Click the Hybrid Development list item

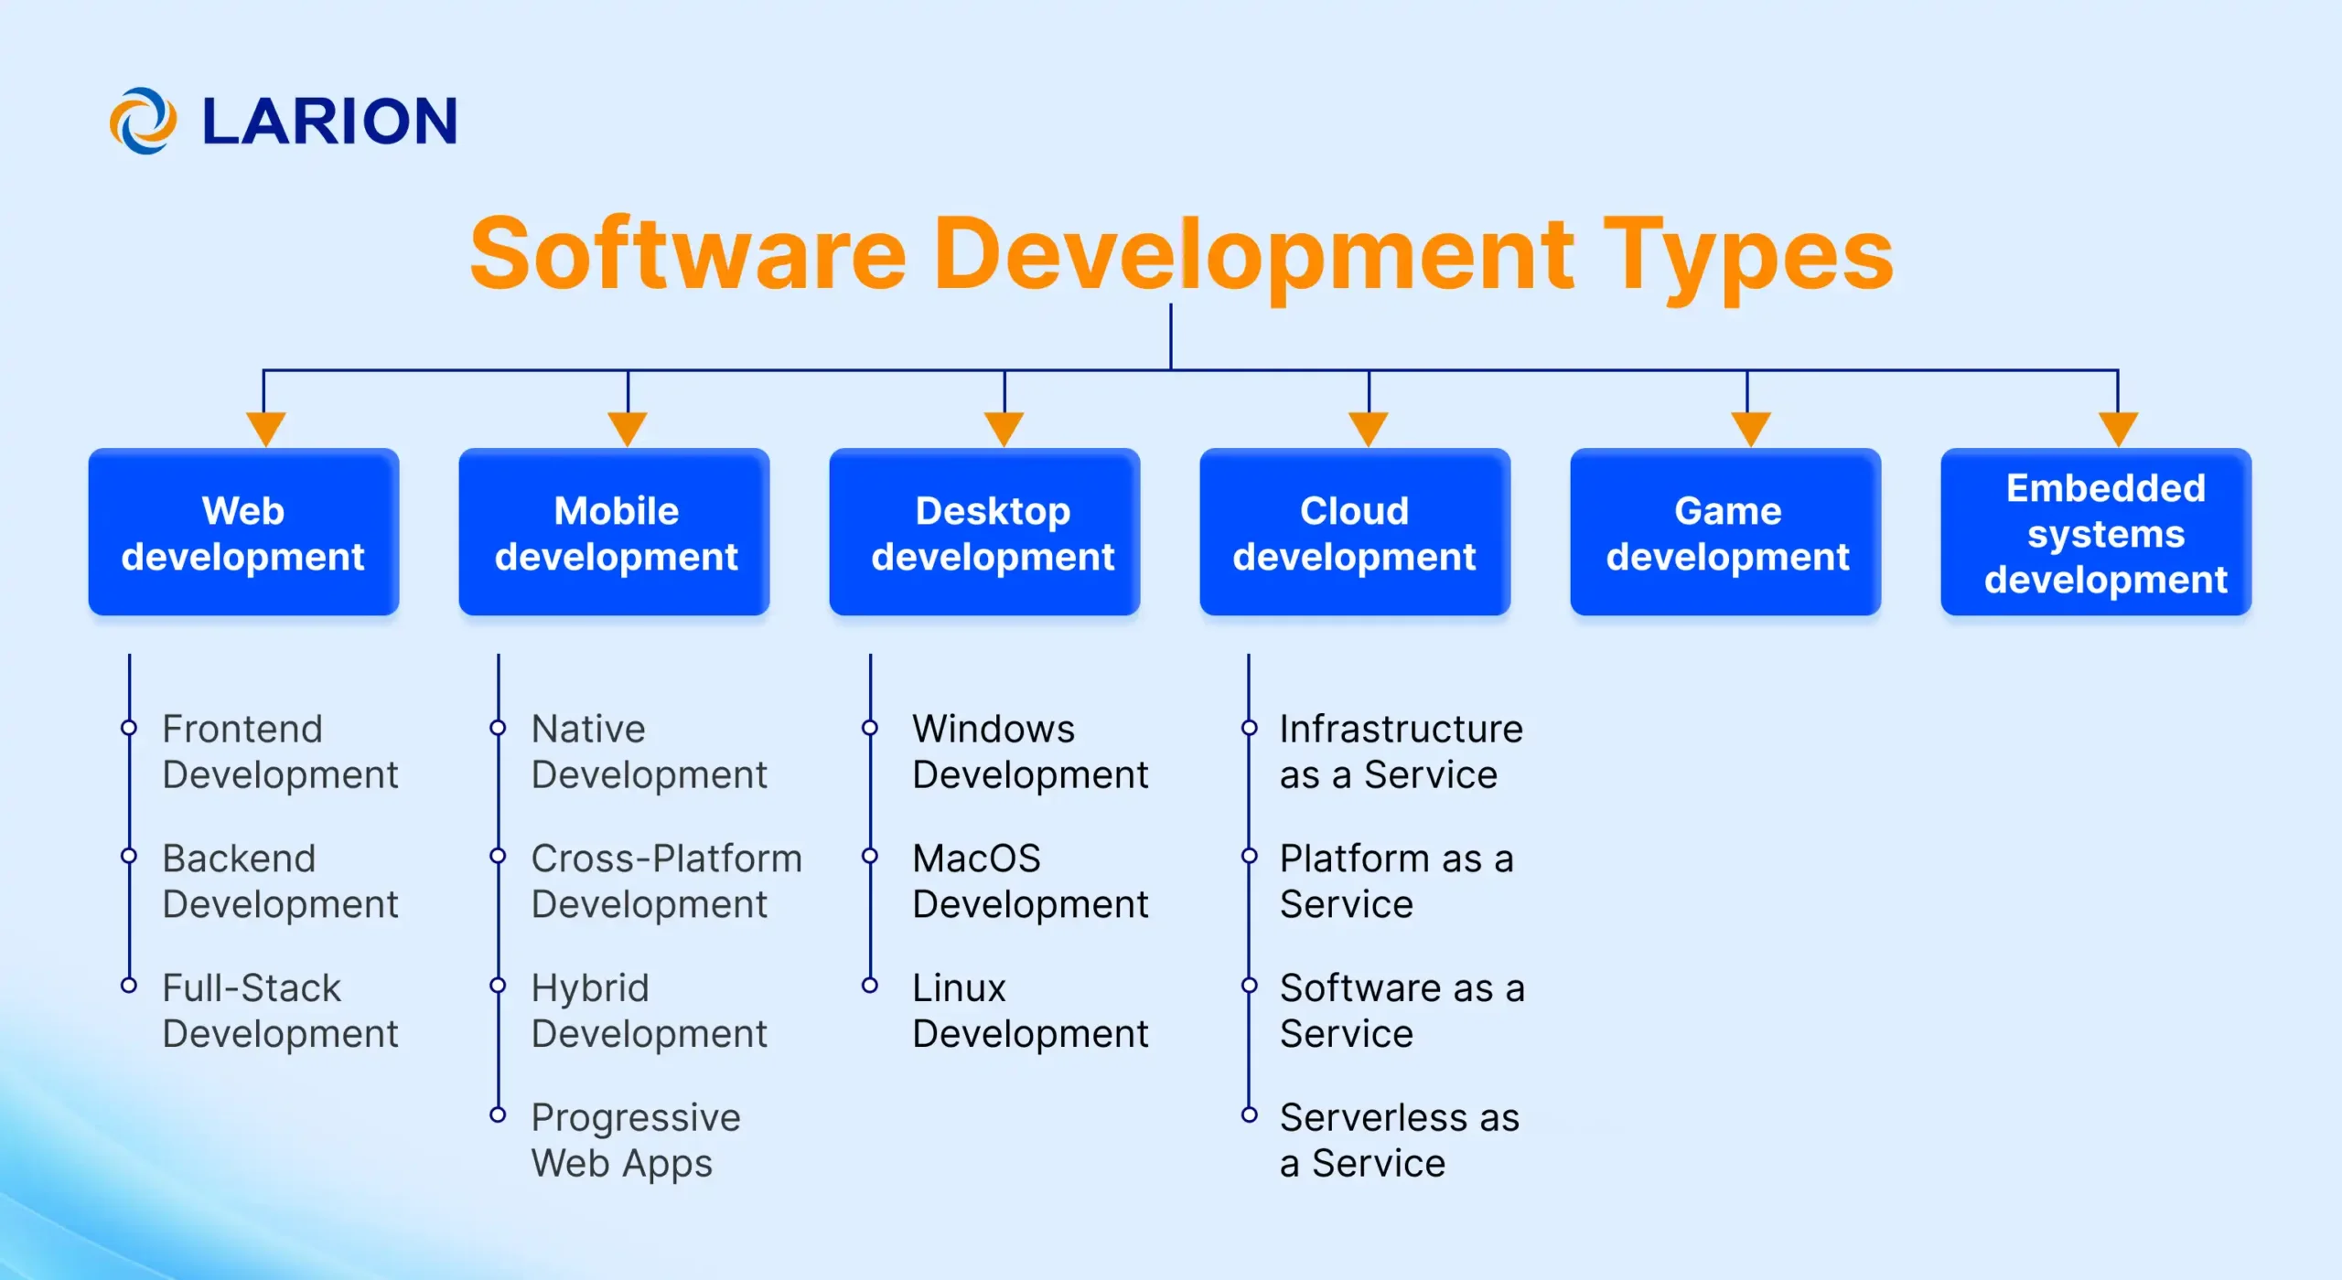(649, 1011)
